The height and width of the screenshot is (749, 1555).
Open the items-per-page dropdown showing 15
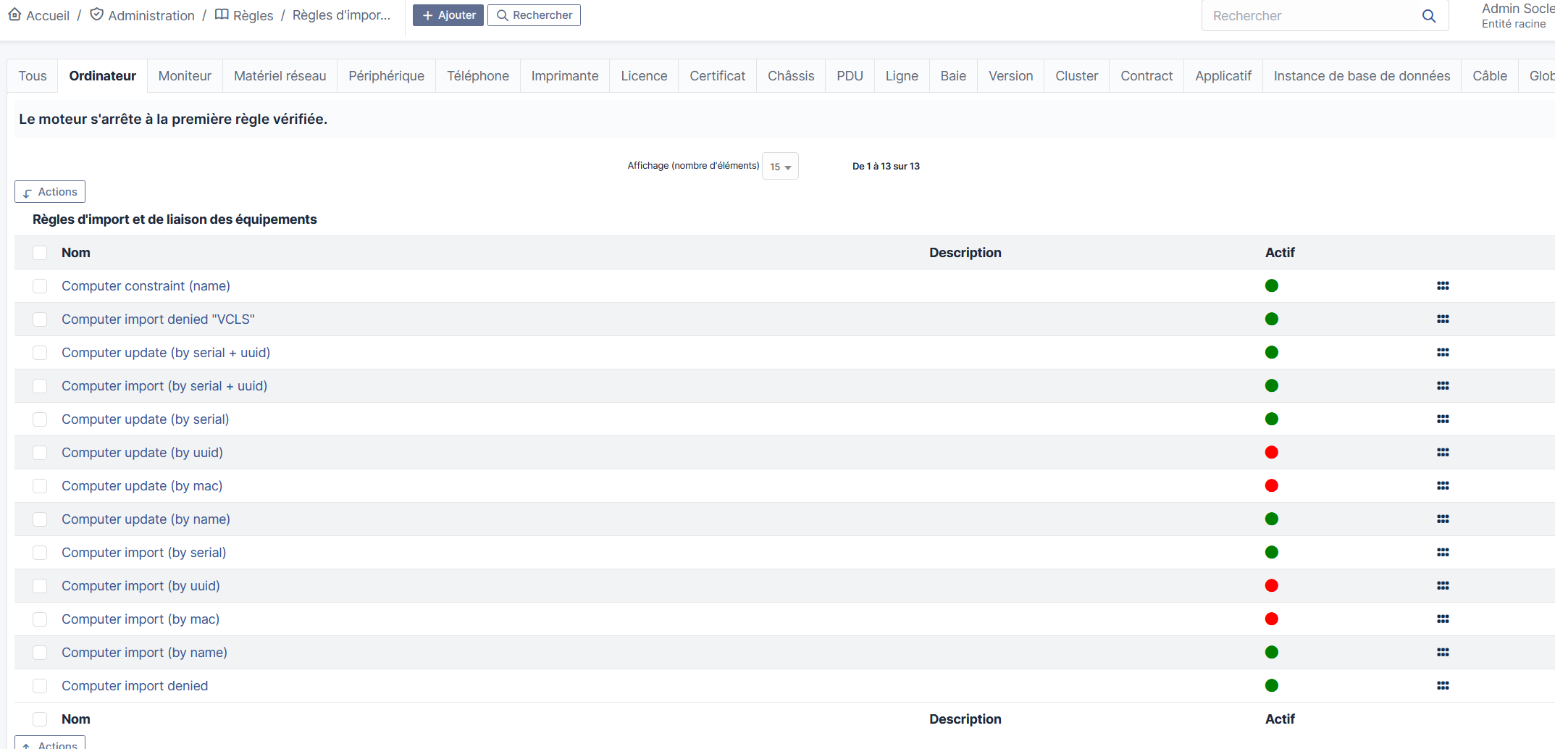780,167
